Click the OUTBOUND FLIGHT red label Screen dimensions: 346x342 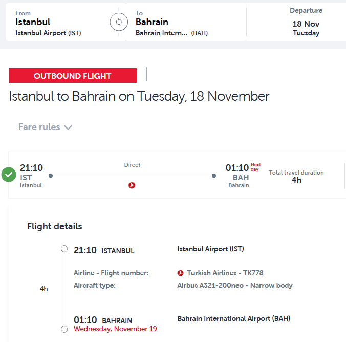pos(73,76)
